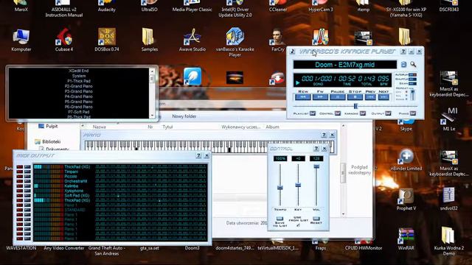
Task: Open WinRAR desktop icon
Action: coord(406,239)
